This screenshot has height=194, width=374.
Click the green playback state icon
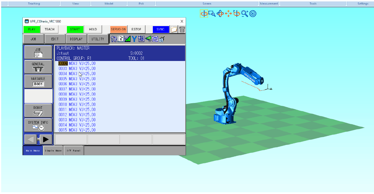[x=148, y=39]
